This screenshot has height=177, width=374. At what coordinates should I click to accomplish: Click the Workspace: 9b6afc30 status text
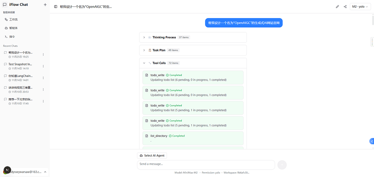(x=237, y=173)
